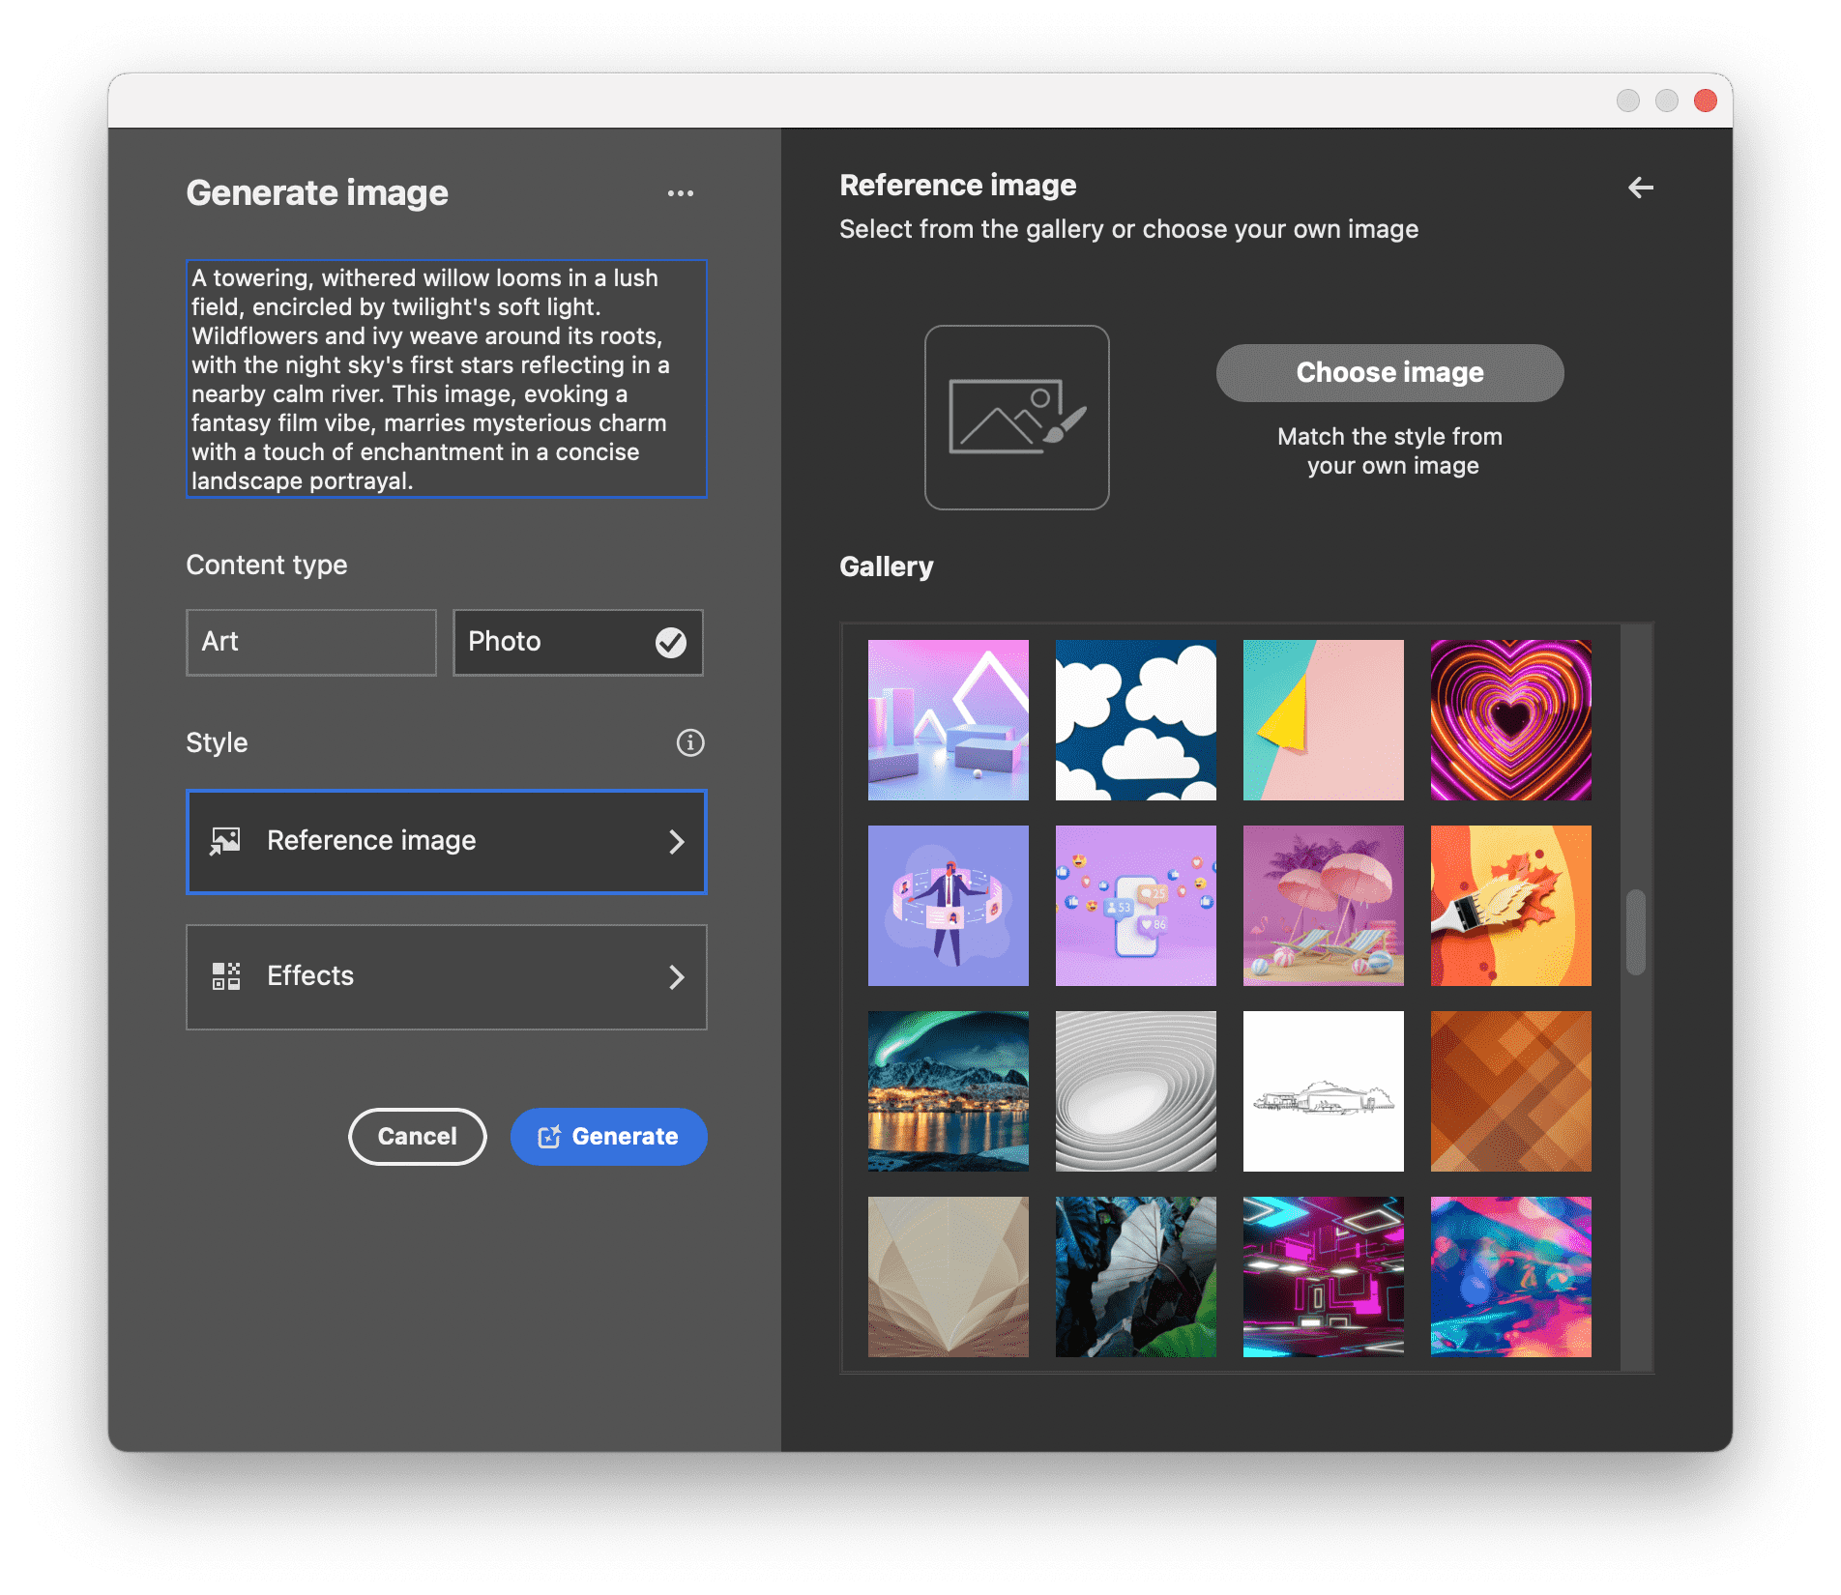This screenshot has height=1595, width=1841.
Task: Click the reference image placeholder icon
Action: pyautogui.click(x=1017, y=418)
